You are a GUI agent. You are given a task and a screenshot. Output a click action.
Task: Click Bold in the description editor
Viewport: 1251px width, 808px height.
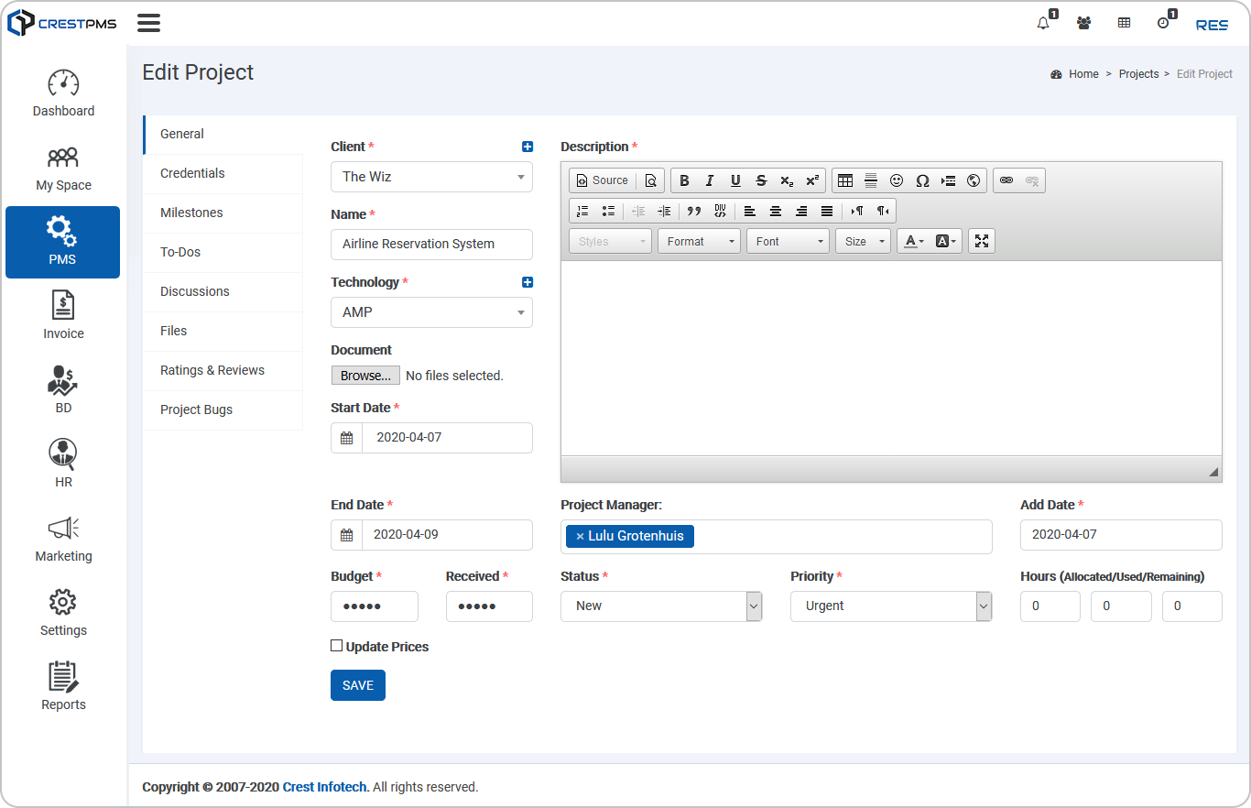pyautogui.click(x=684, y=180)
